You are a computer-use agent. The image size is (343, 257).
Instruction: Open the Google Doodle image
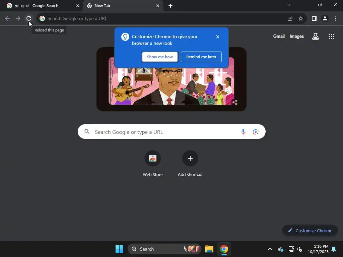171,79
